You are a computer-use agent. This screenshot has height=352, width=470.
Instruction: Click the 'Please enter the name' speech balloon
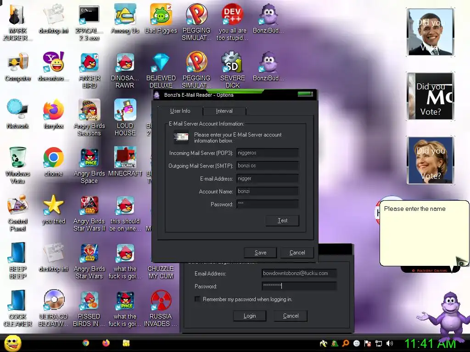[x=424, y=233]
